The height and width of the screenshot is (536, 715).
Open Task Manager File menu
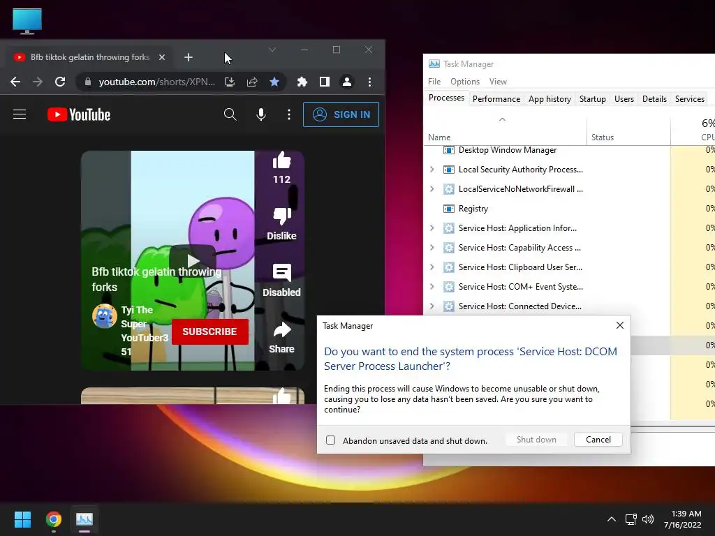[434, 82]
